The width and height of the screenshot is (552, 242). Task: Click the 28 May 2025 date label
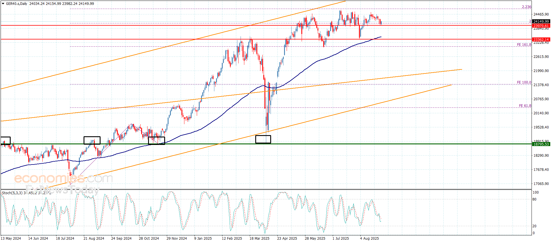tap(315, 239)
